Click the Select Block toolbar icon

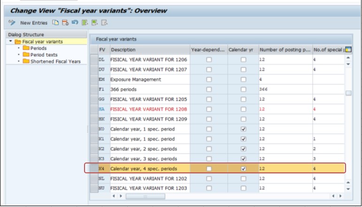94,22
